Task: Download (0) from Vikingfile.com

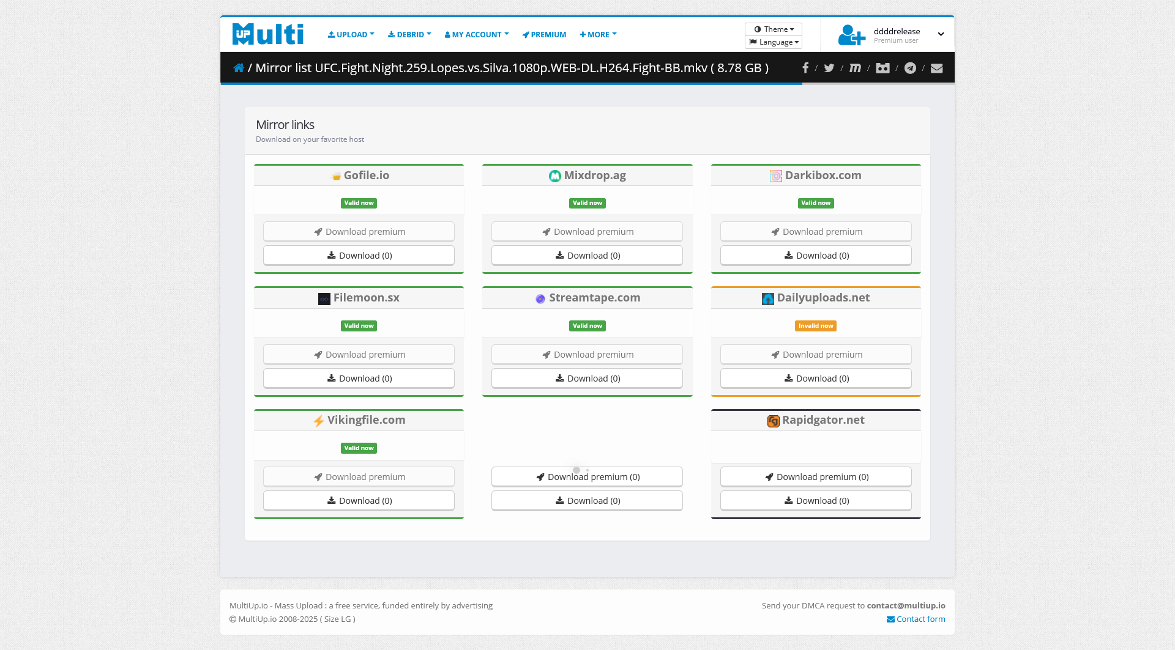Action: point(359,501)
